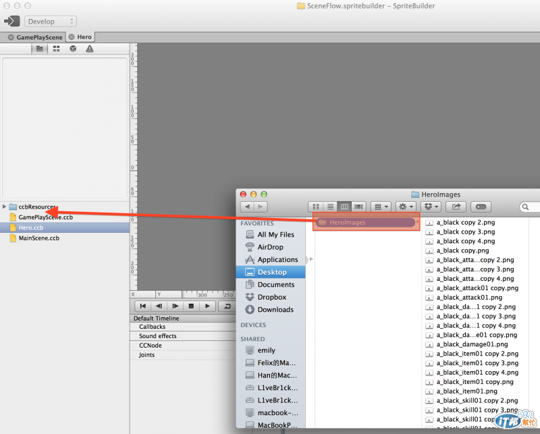Open Desktop in Finder sidebar
This screenshot has width=540, height=434.
pos(271,272)
